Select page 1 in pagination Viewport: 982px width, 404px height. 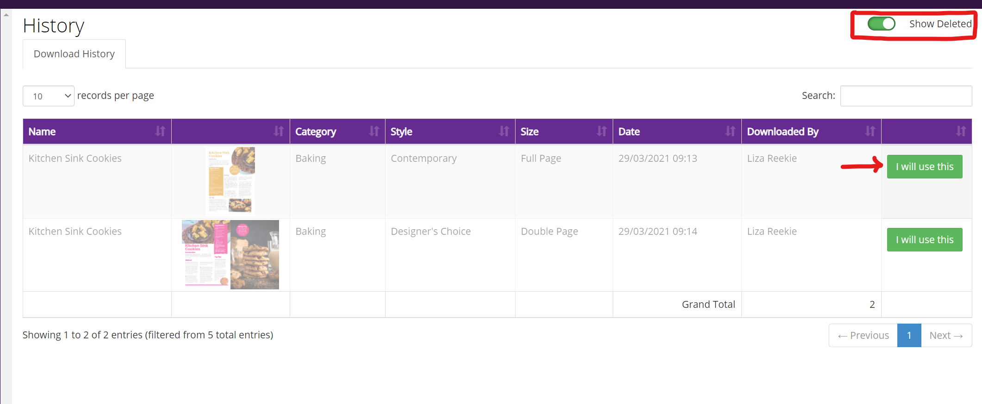(x=909, y=335)
